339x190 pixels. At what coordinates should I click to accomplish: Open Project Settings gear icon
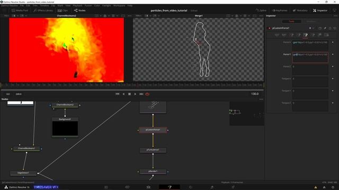[333, 187]
